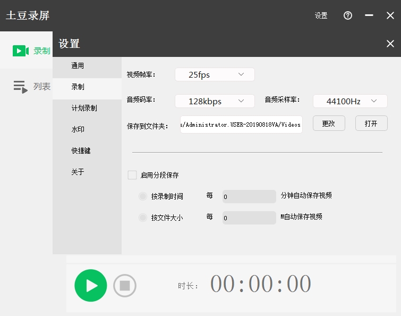Click the save folder path field

pyautogui.click(x=241, y=124)
